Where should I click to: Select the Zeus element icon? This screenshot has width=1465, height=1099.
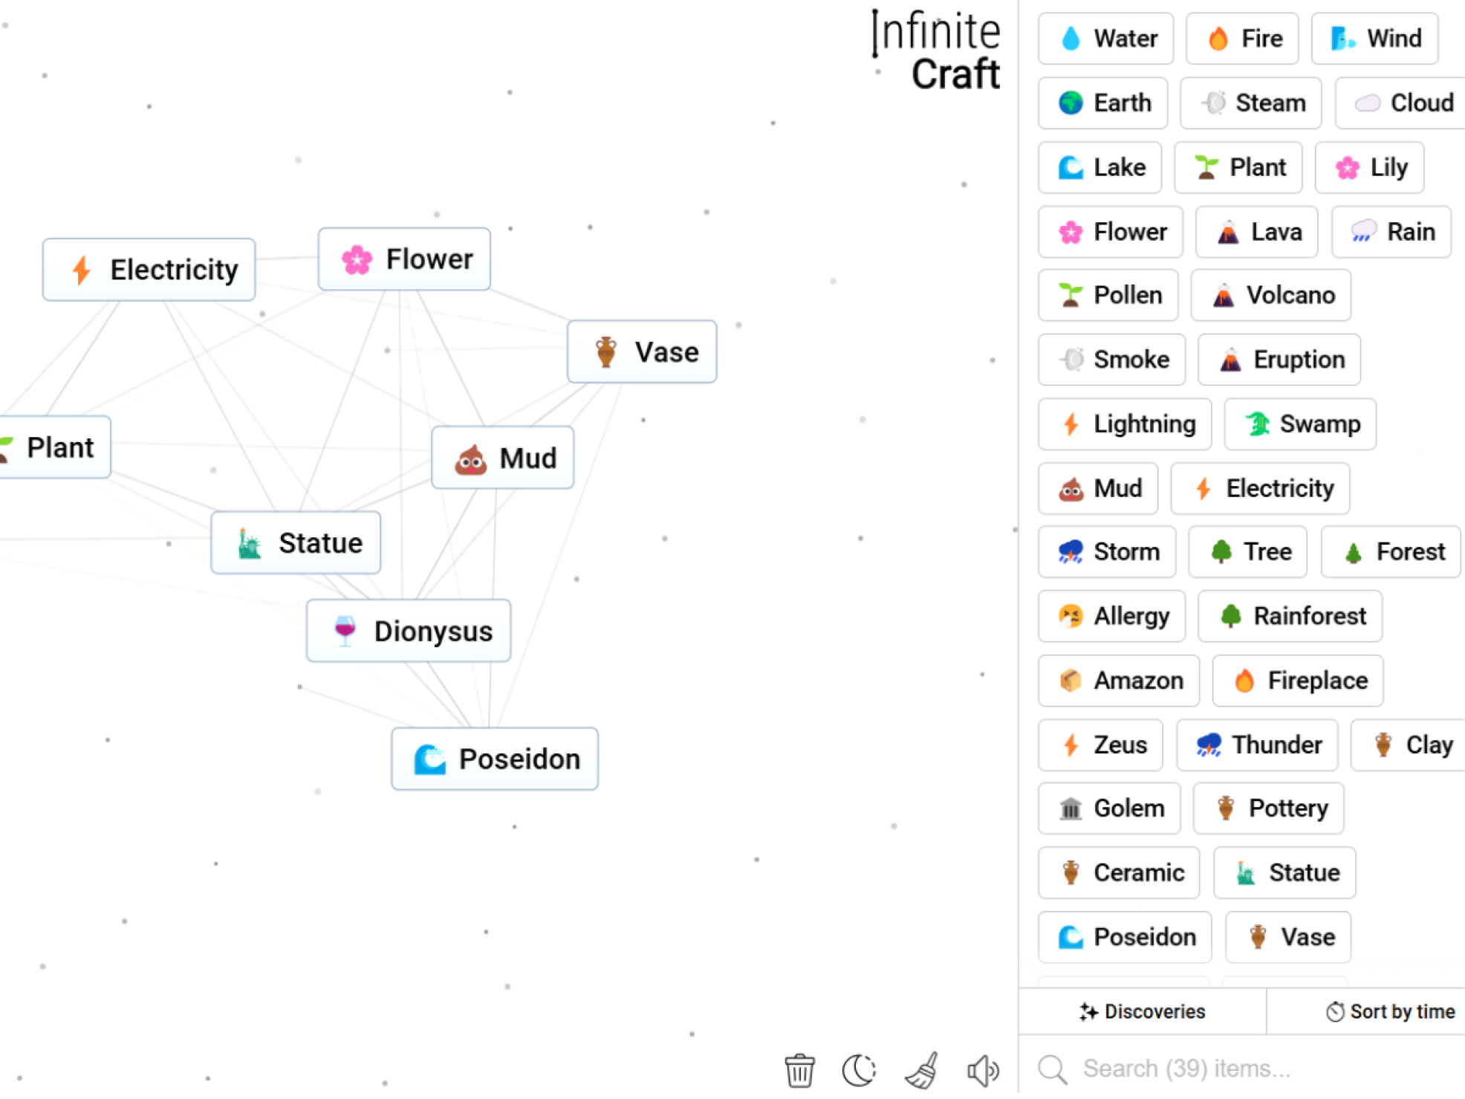pyautogui.click(x=1069, y=743)
